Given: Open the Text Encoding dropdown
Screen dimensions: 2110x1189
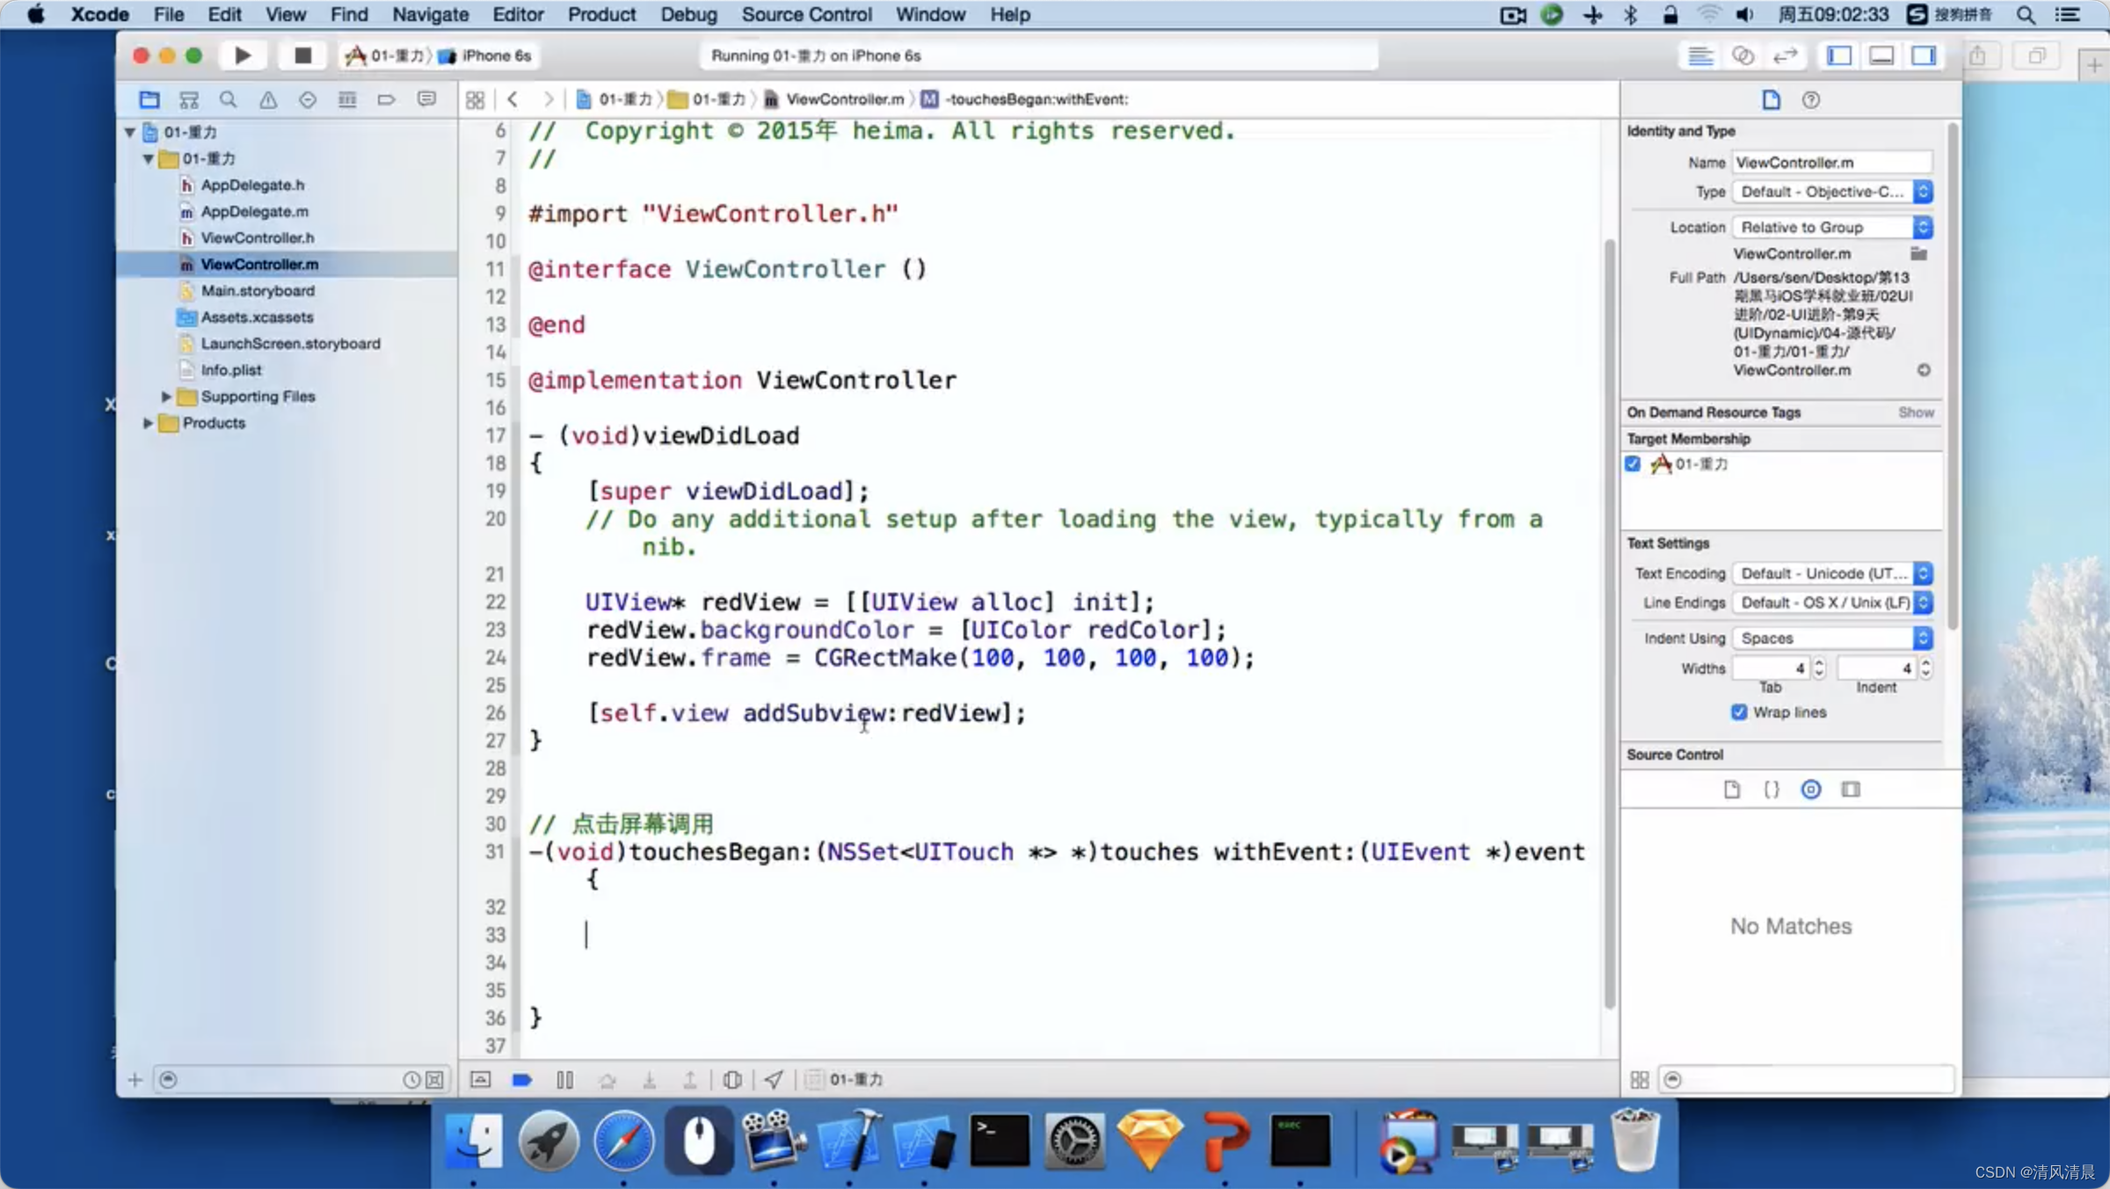Looking at the screenshot, I should click(1832, 573).
